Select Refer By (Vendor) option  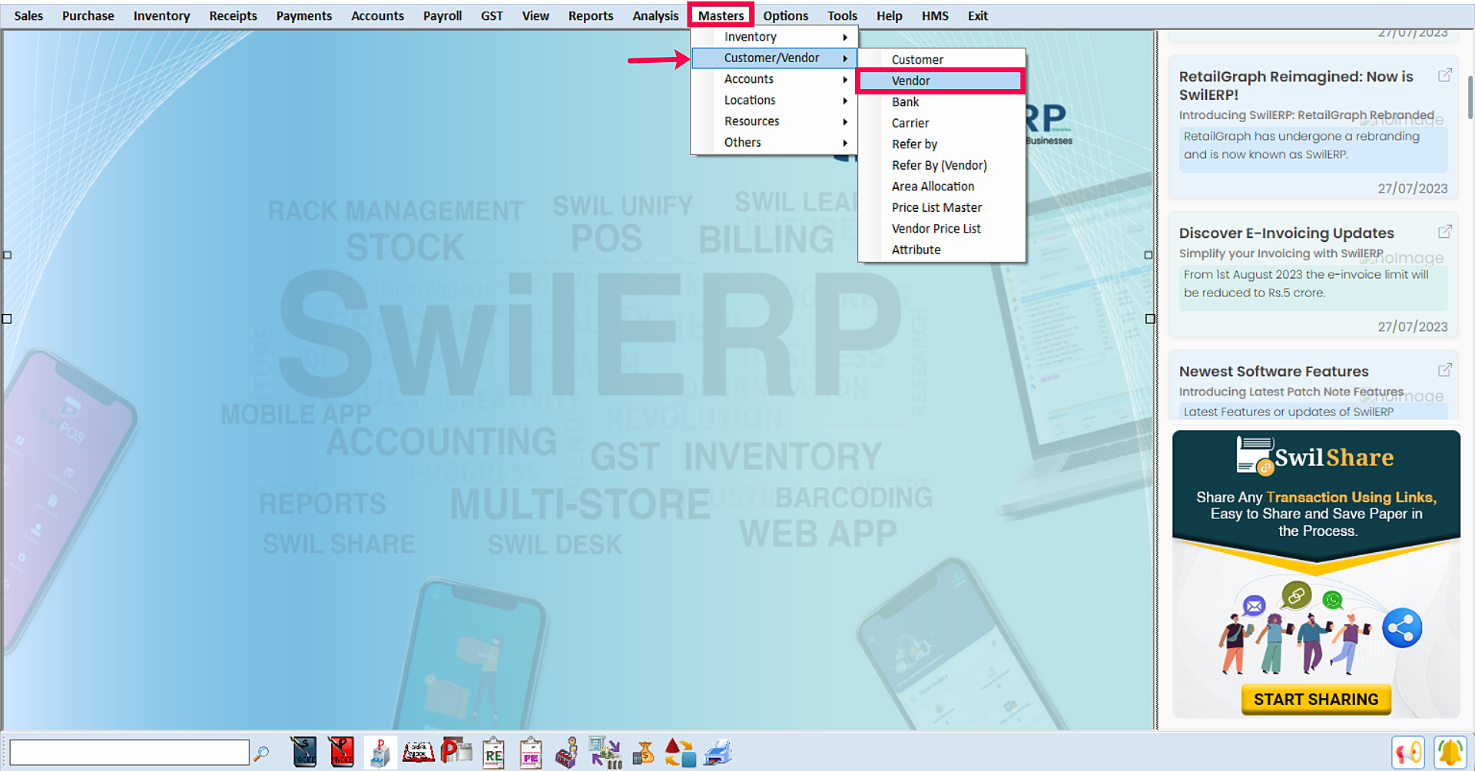[x=942, y=165]
